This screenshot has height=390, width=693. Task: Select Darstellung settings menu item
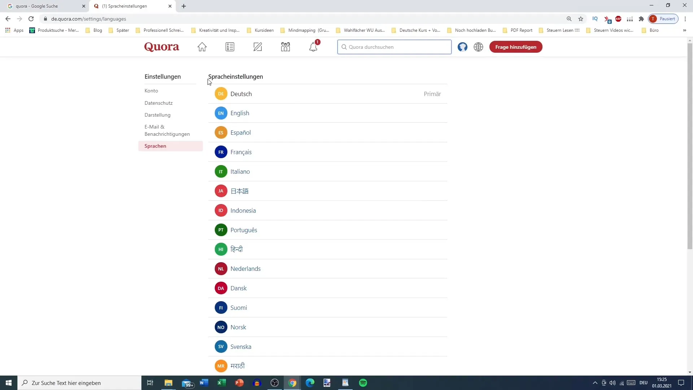(157, 114)
